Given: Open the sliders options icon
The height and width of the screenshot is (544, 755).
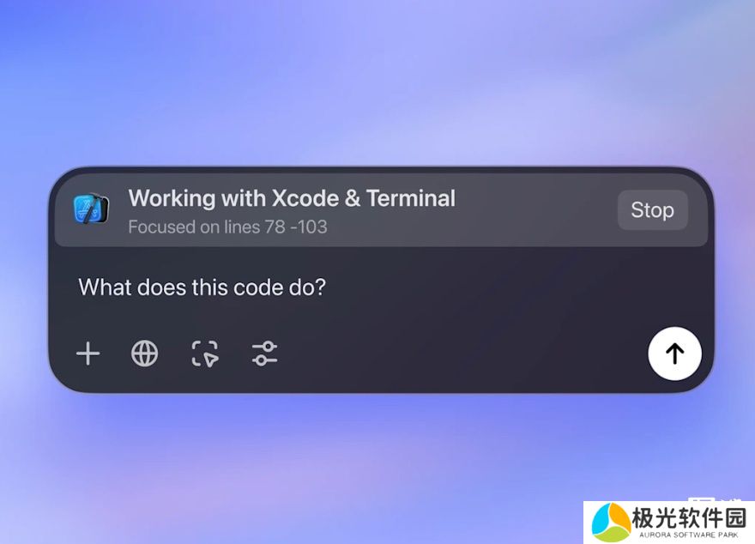Looking at the screenshot, I should coord(264,354).
